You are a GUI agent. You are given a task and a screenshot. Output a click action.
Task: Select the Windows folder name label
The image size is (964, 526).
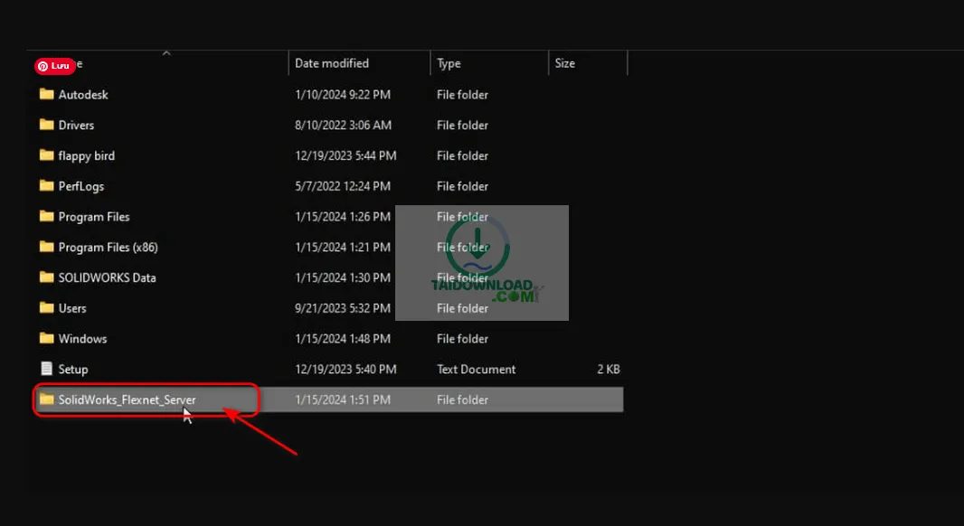coord(82,339)
